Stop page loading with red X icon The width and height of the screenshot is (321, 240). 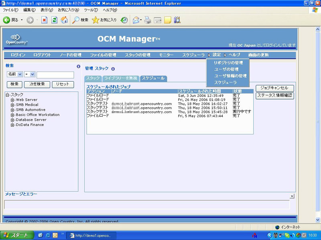pyautogui.click(x=44, y=20)
